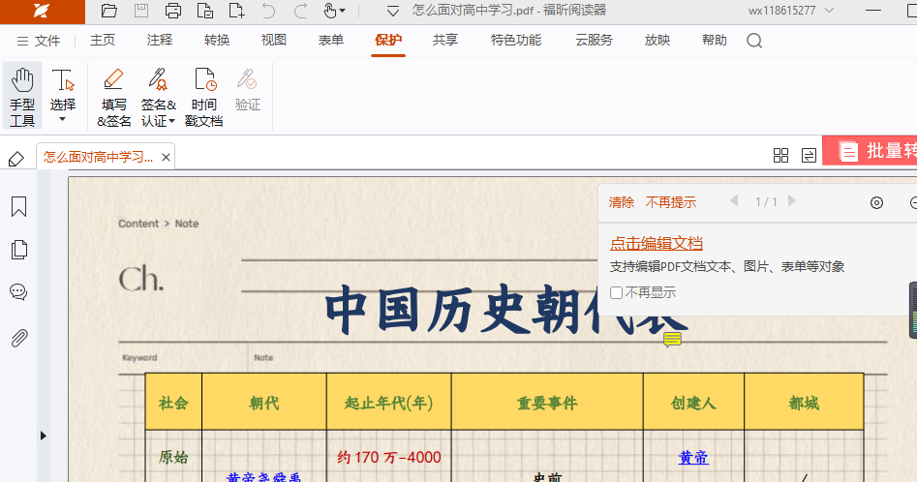Close the 怎么面对高中学习 document tab
The image size is (917, 482).
click(167, 157)
